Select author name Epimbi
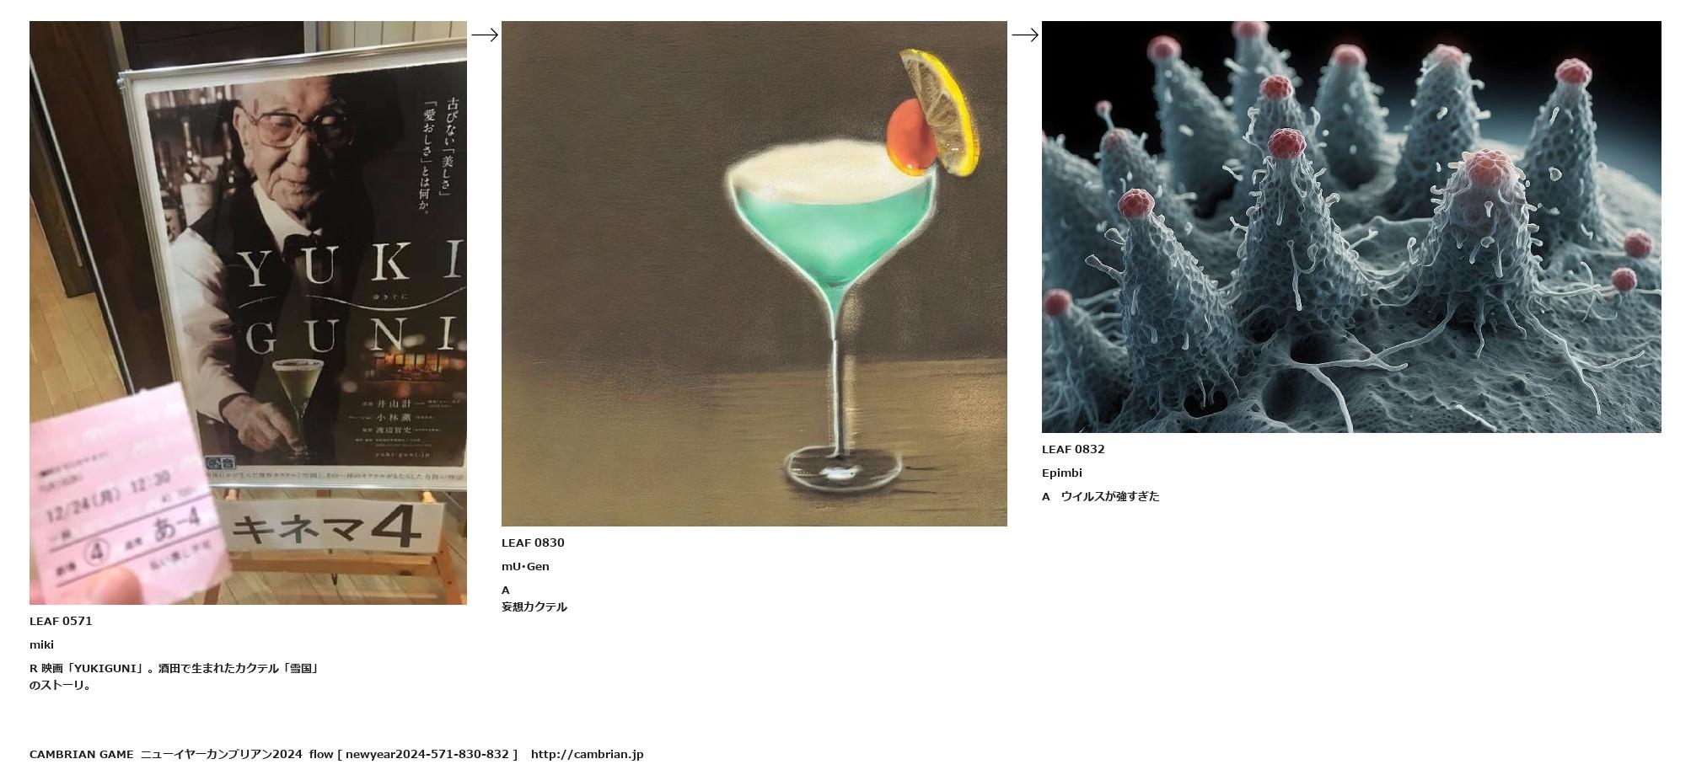The image size is (1691, 775). 1062,473
